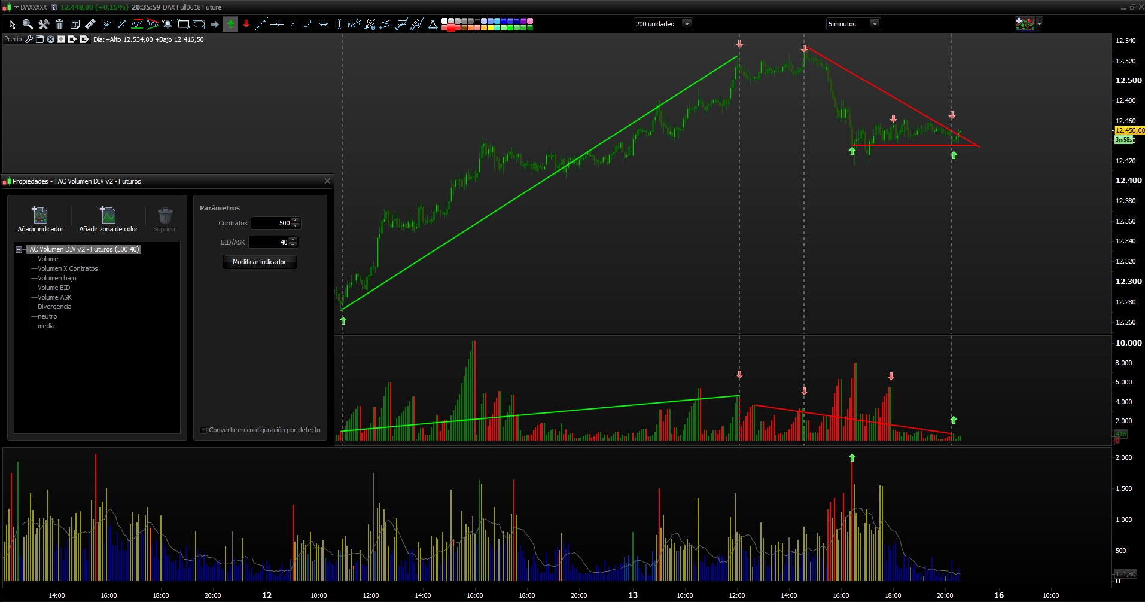
Task: Select the triangle drawing tool
Action: [433, 24]
